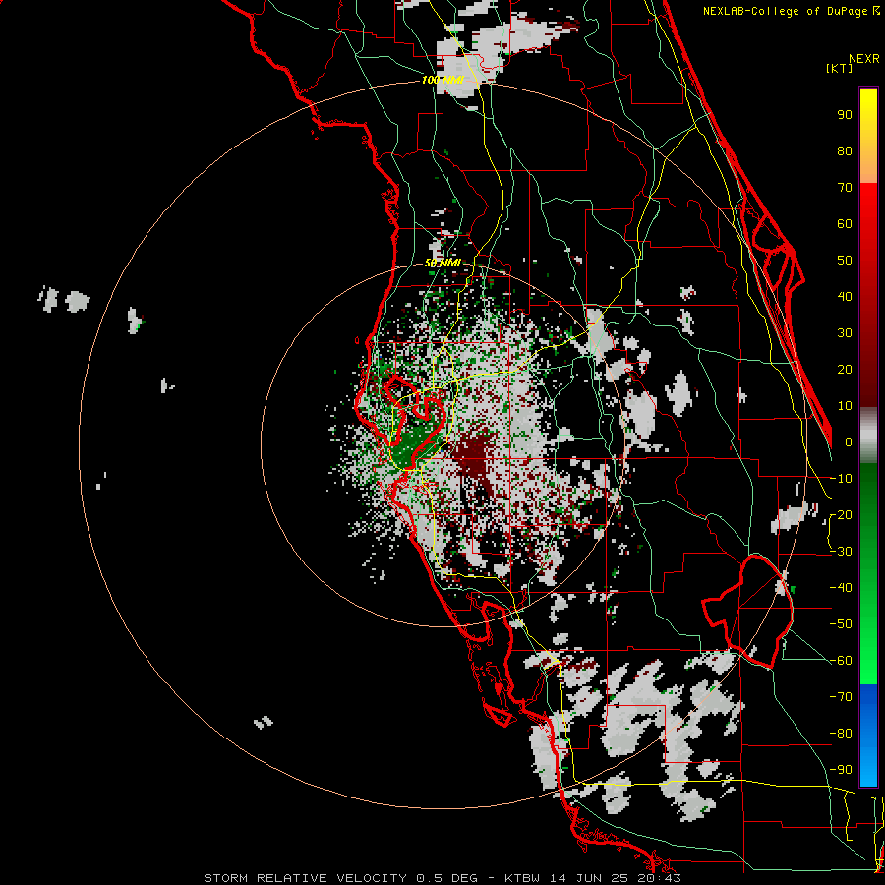Viewport: 885px width, 885px height.
Task: Click the 'KTBW' radar site identifier
Action: [522, 878]
